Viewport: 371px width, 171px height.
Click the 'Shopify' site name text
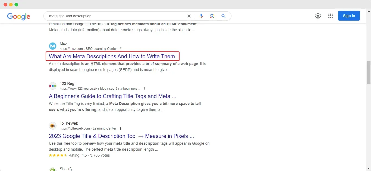tap(66, 169)
